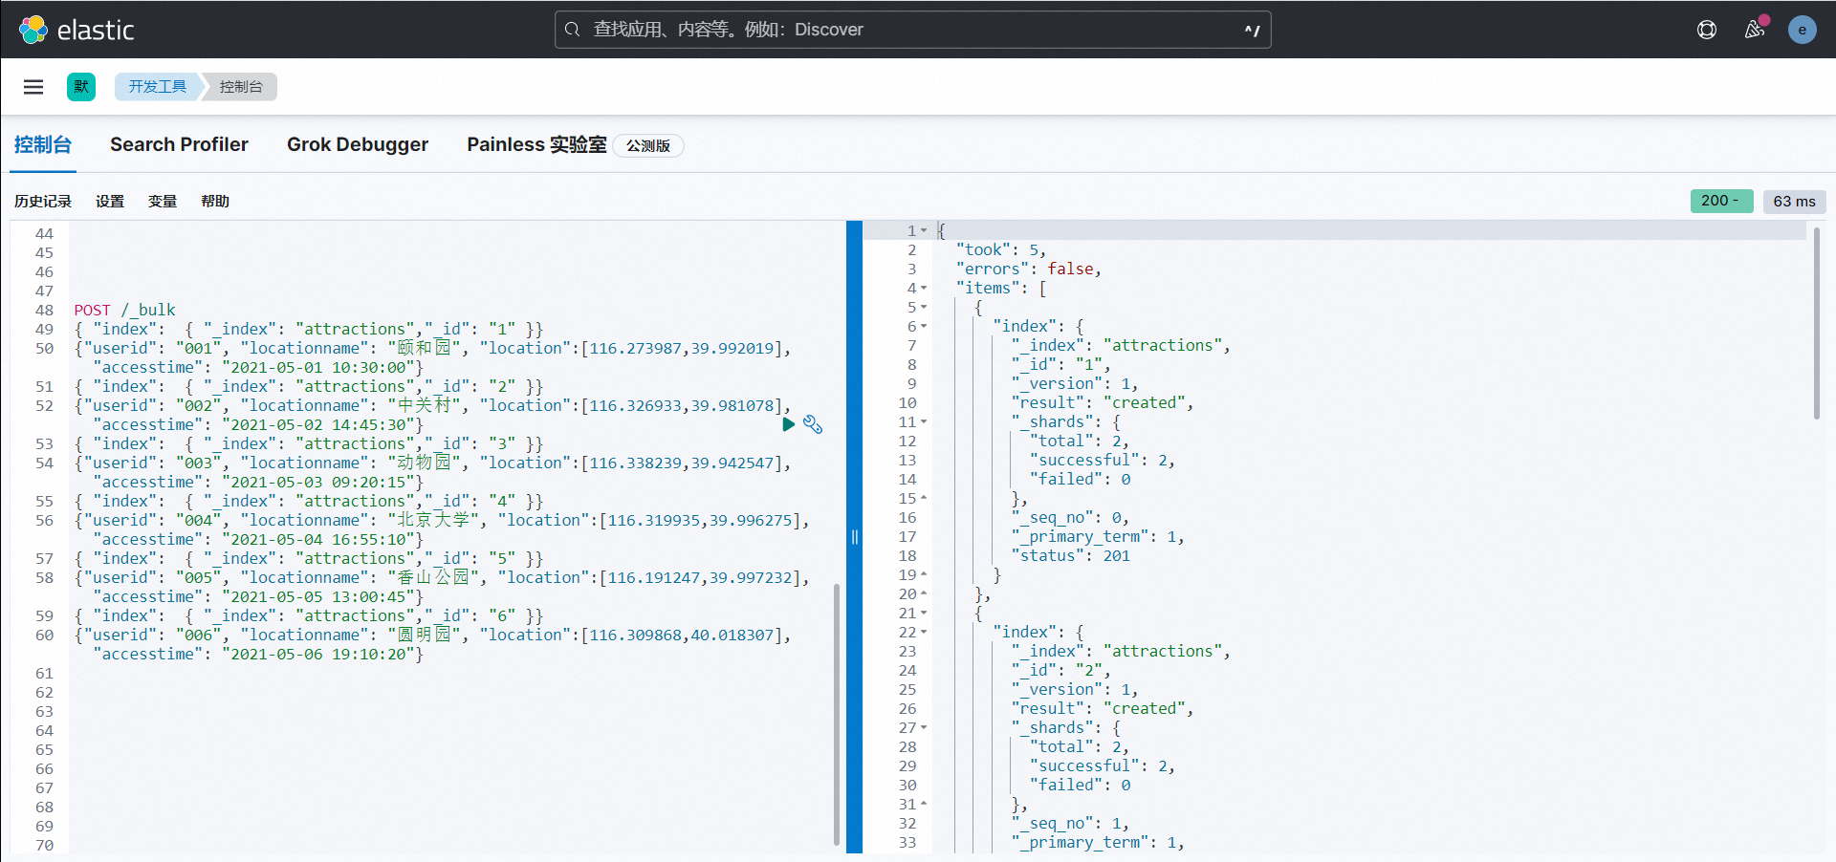Open the user avatar menu
Screen dimensions: 1836x862
(1803, 30)
